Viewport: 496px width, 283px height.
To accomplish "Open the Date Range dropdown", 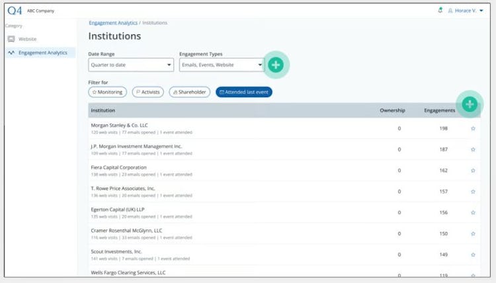I will coord(131,65).
